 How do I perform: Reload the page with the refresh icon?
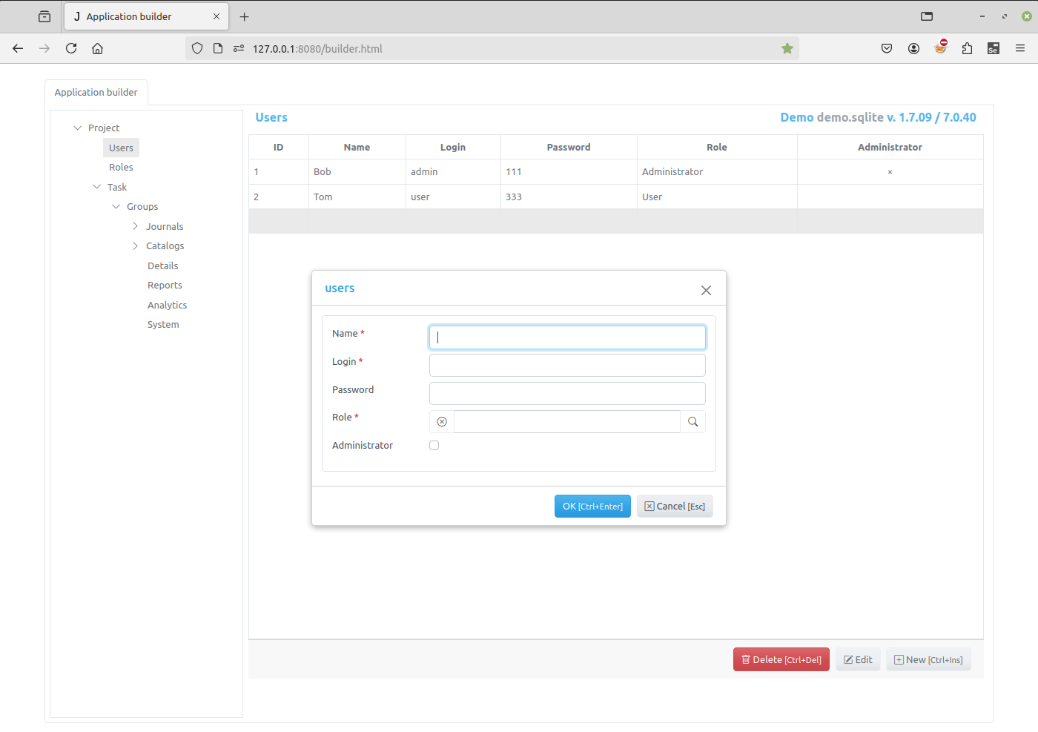(x=70, y=48)
